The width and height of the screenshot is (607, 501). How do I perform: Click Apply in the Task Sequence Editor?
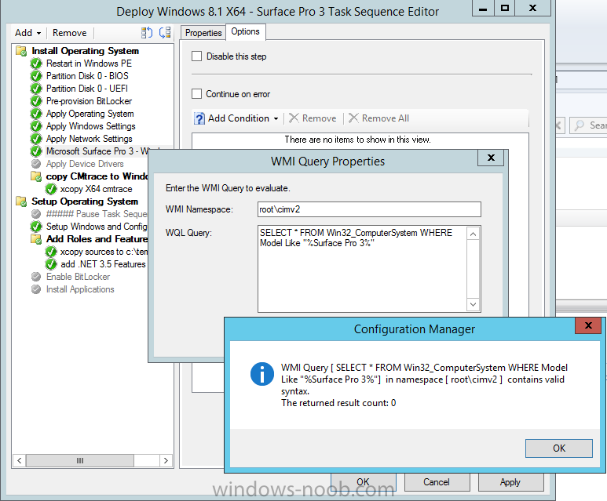pyautogui.click(x=510, y=482)
